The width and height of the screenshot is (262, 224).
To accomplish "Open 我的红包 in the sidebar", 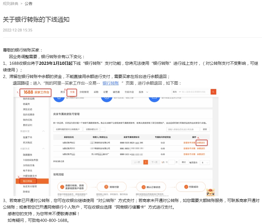I will 28,120.
